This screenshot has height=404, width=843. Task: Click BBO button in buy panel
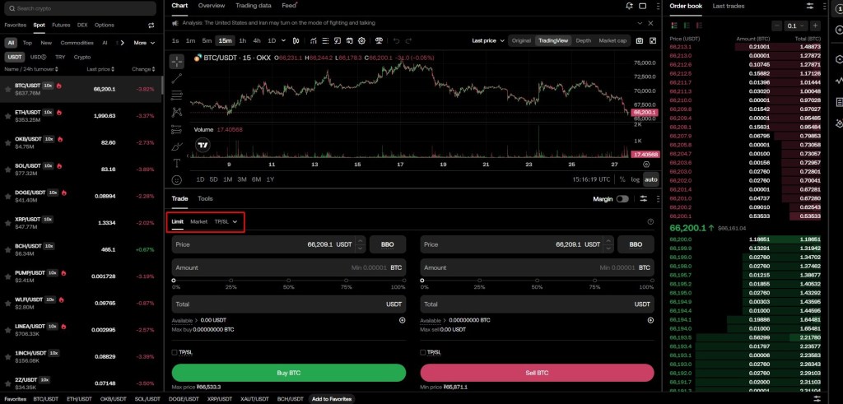click(x=387, y=244)
